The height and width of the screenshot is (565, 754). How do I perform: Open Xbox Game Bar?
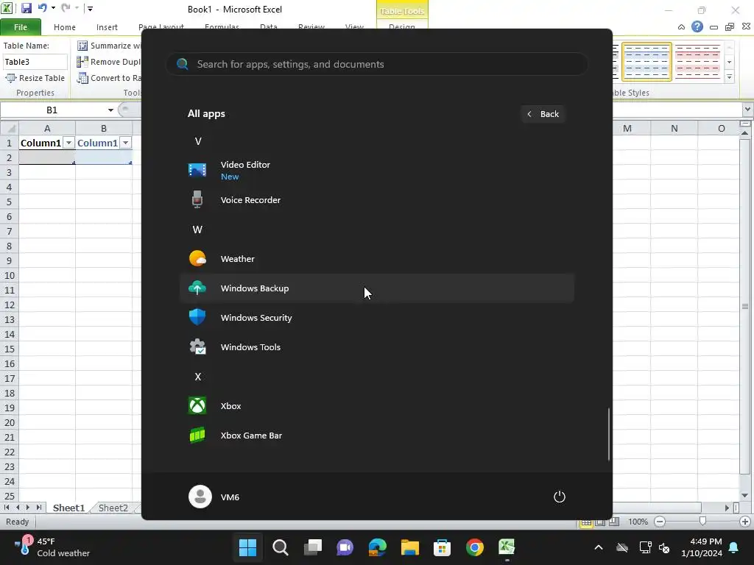[376, 436]
